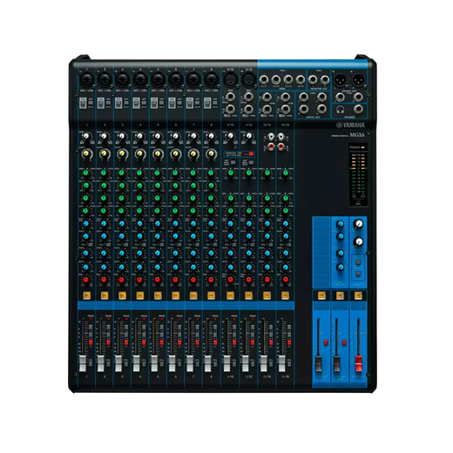Toggle the STEREO master ON button
453x453 pixels.
click(x=358, y=295)
